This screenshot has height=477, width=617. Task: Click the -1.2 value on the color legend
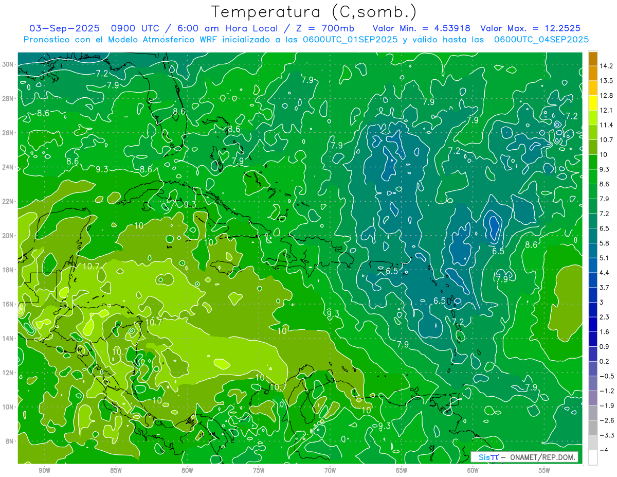coord(606,391)
